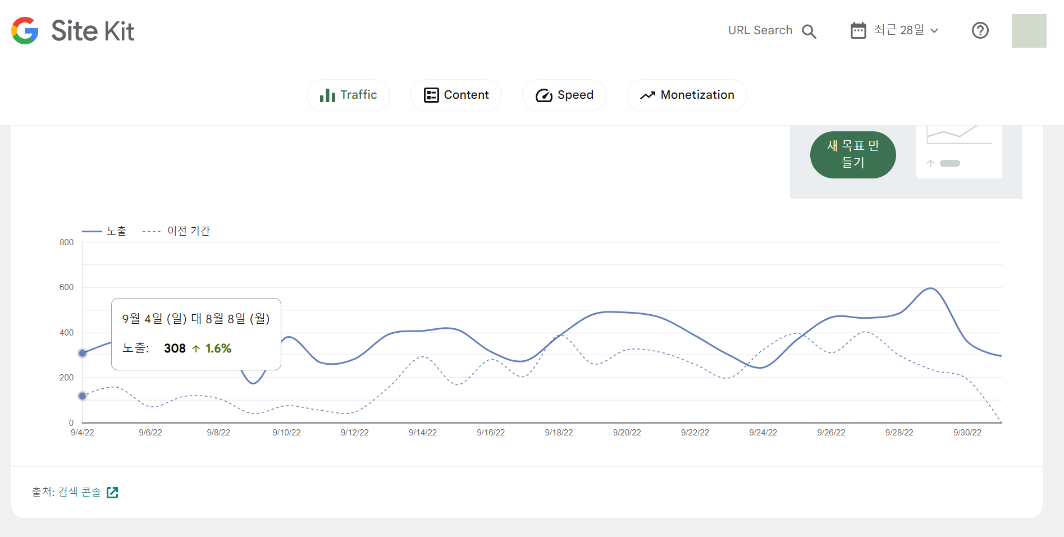Click the Google G logo

[25, 30]
